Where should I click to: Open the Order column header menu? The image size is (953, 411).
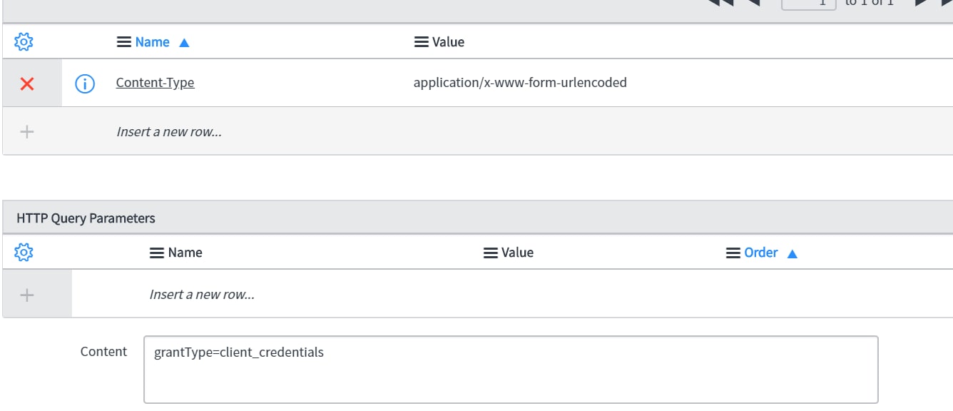click(732, 252)
